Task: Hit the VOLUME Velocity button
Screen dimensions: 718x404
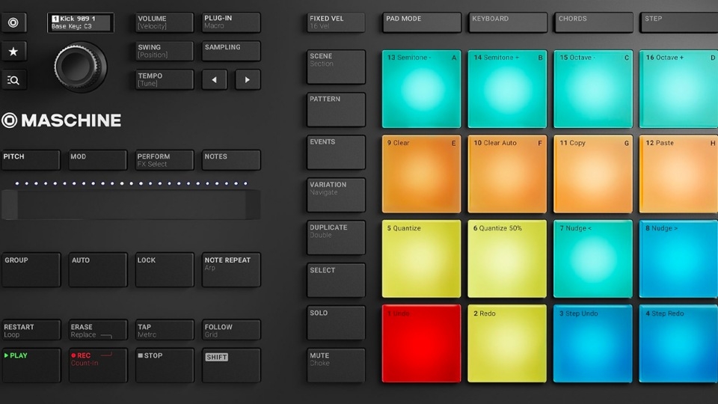Action: [x=164, y=22]
